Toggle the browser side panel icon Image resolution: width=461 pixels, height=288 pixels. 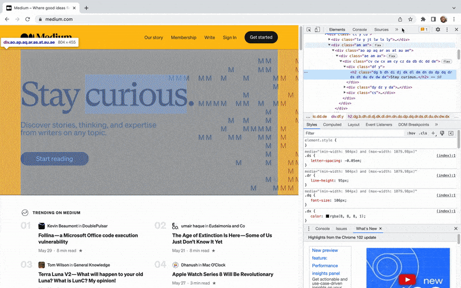[433, 20]
